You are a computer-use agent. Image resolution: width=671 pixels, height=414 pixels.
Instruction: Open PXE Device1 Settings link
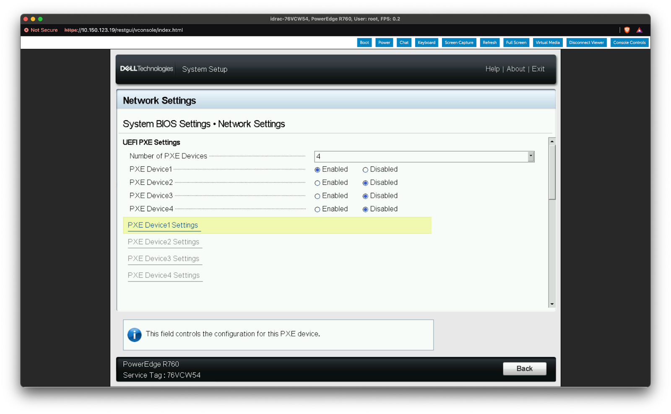coord(163,225)
